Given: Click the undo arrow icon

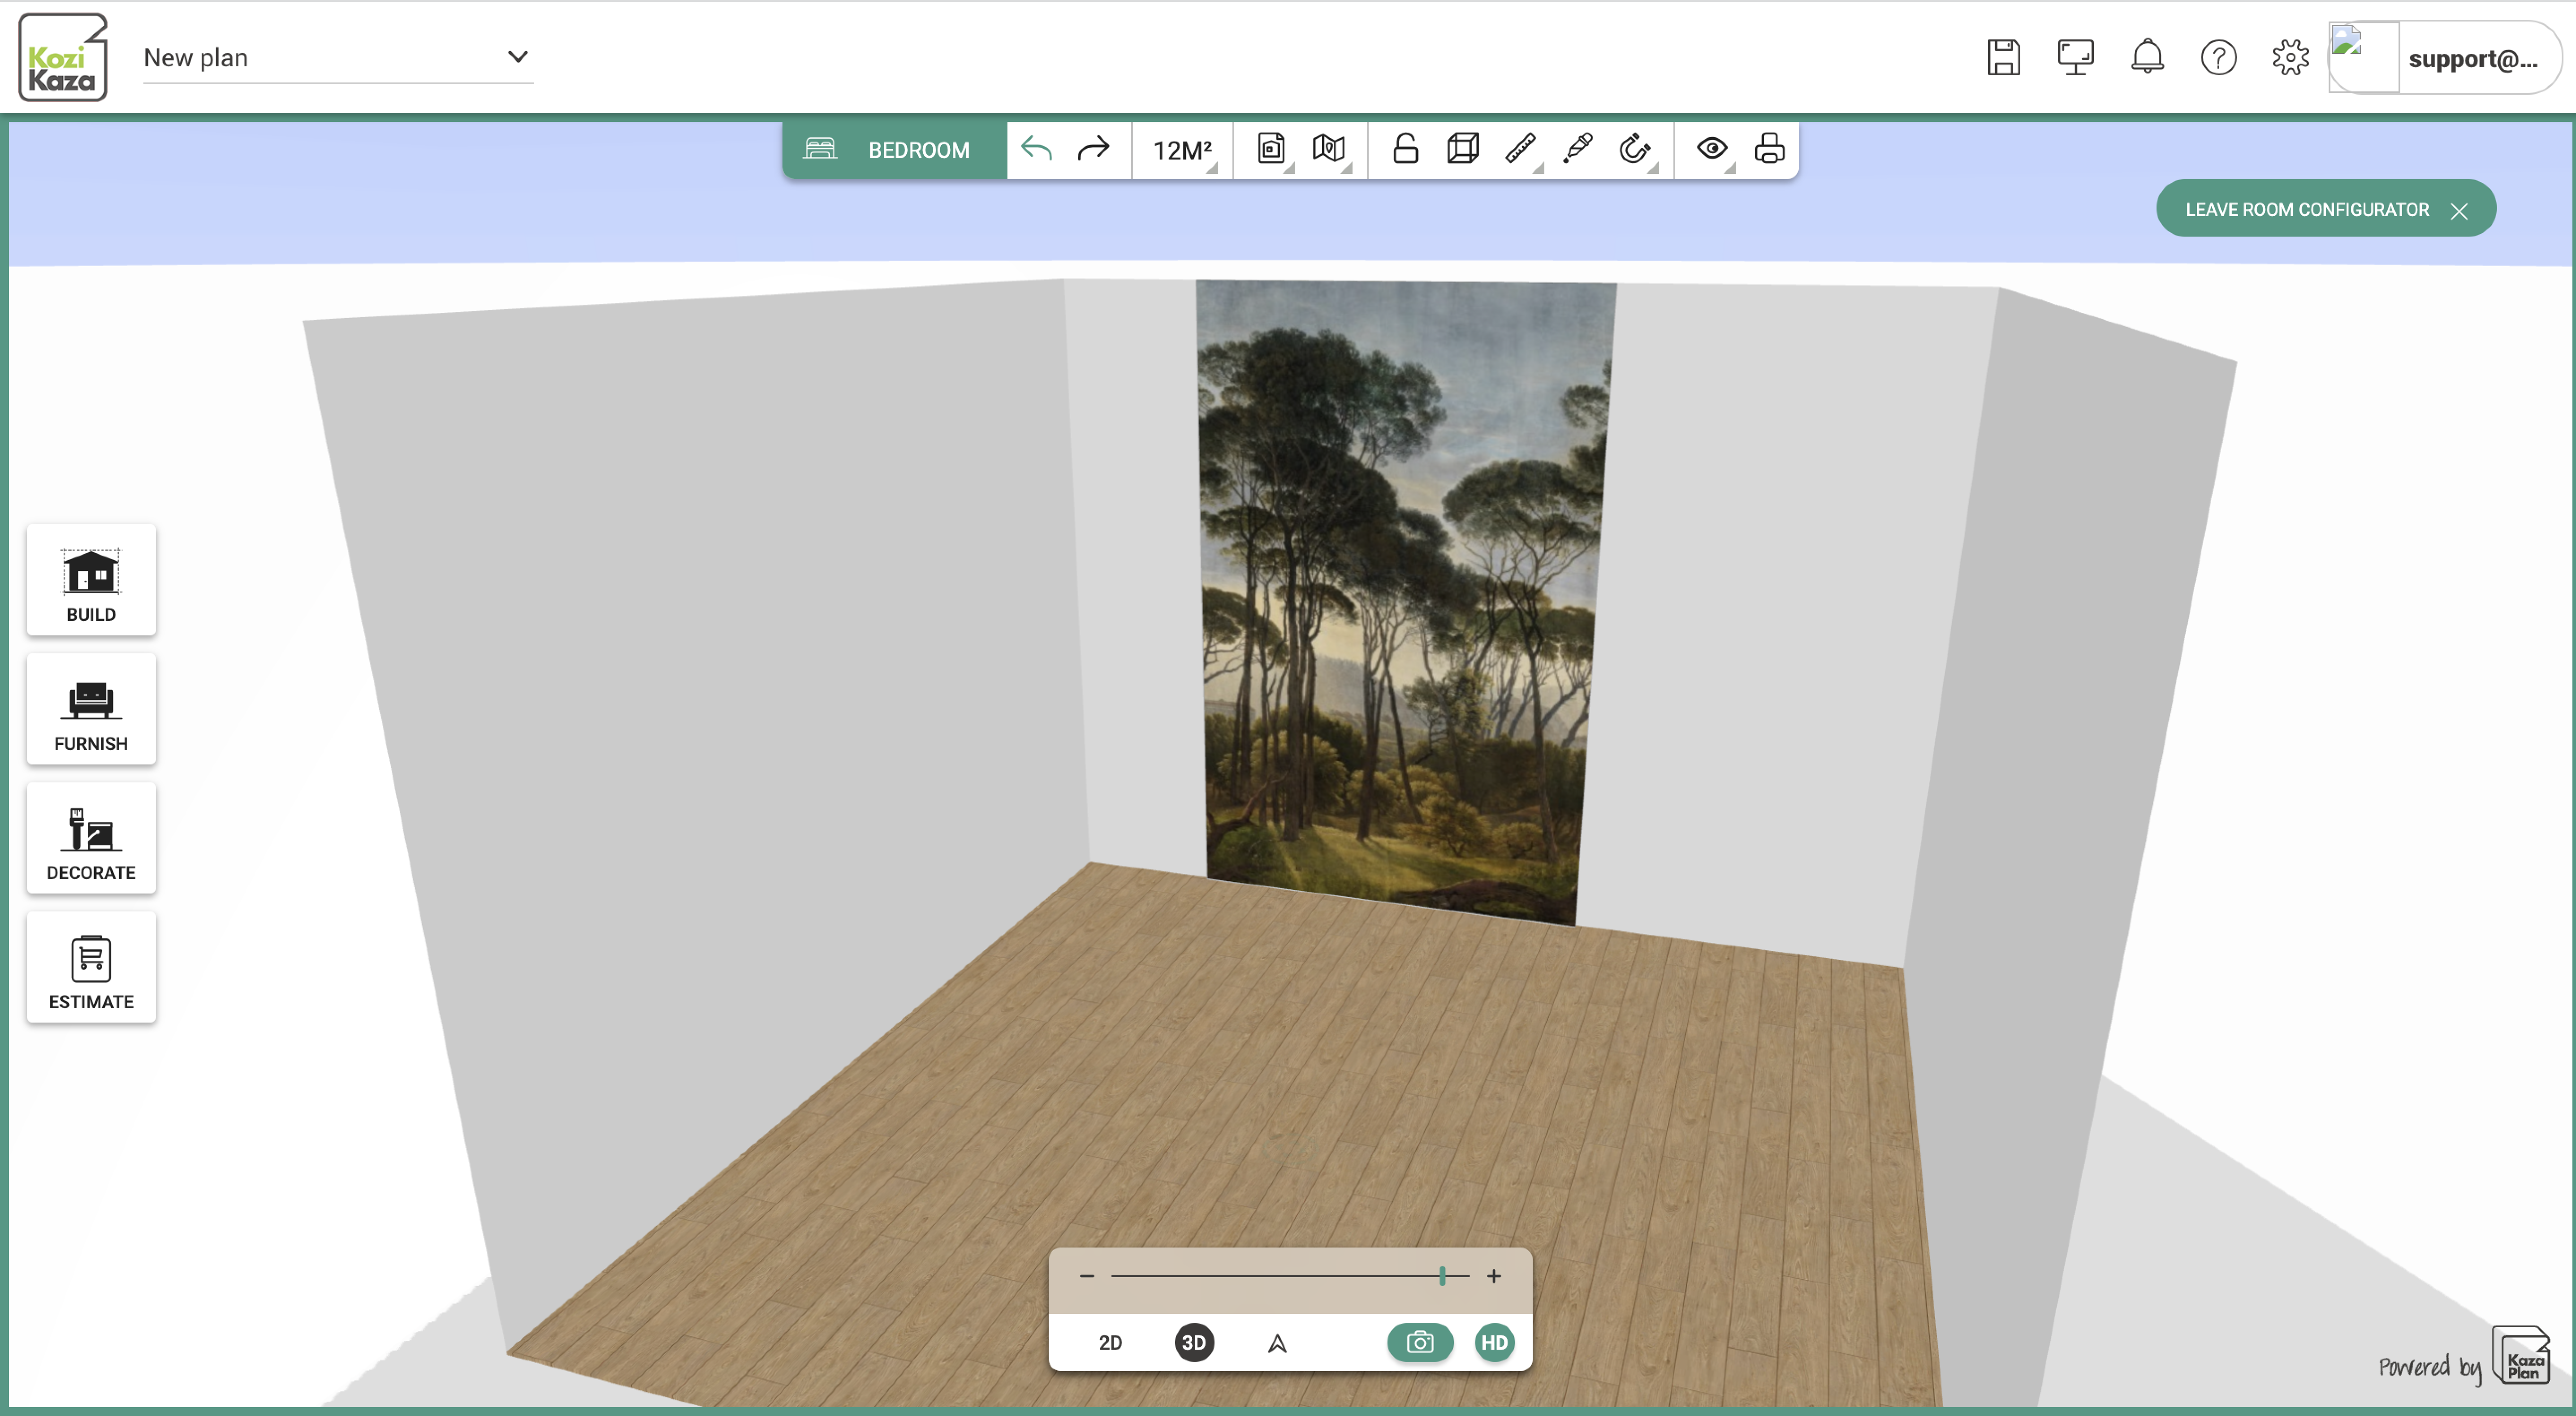Looking at the screenshot, I should (1036, 150).
